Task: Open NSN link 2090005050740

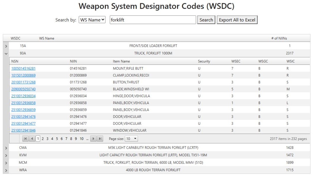Action: point(23,89)
